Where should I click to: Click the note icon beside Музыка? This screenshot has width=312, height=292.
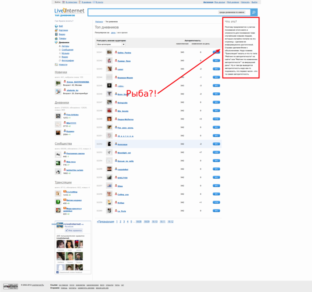pos(60,53)
